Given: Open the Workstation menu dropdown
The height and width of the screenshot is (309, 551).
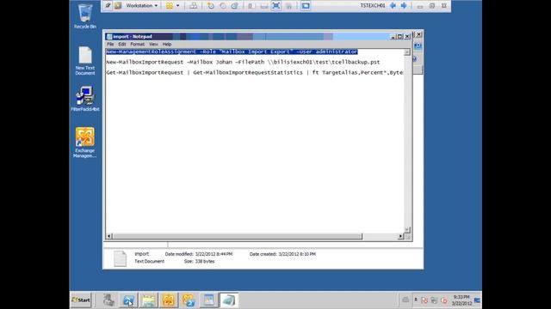Looking at the screenshot, I should [141, 6].
